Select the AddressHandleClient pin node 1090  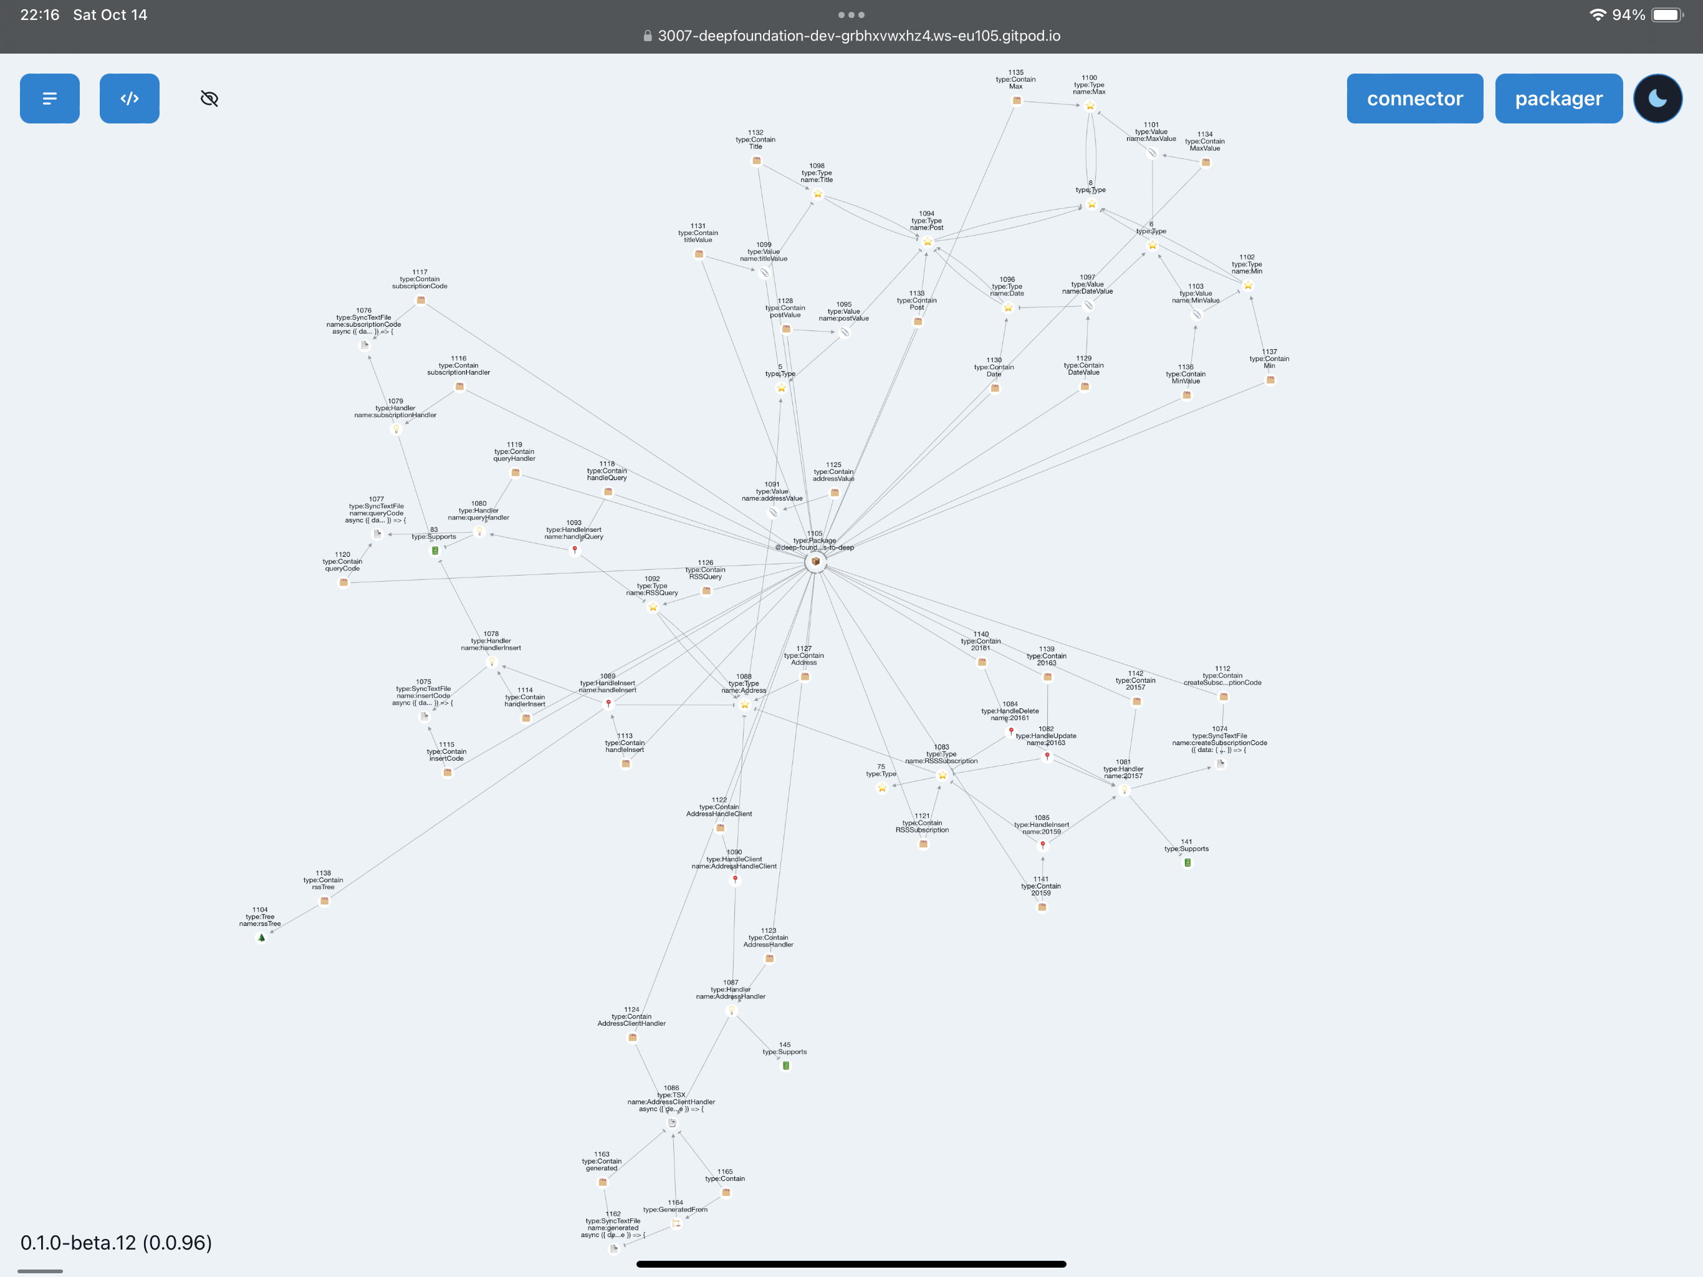(x=736, y=880)
